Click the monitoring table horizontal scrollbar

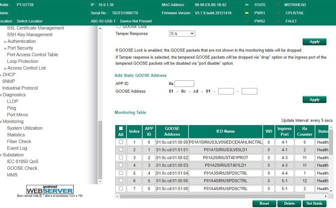click(212, 196)
